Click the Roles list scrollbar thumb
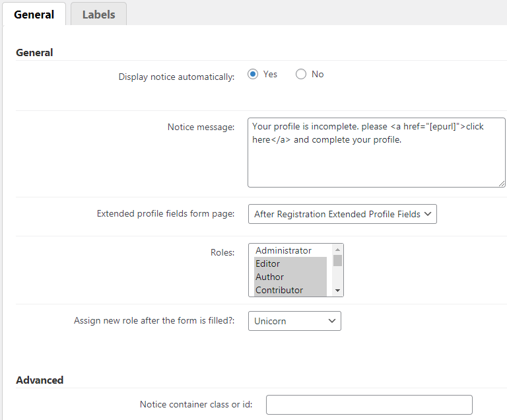 click(337, 260)
